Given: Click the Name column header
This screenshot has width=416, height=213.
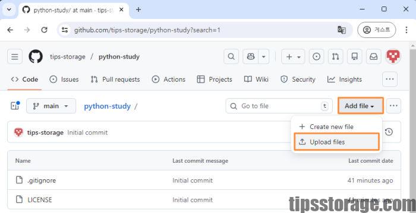Looking at the screenshot, I should 23,161.
